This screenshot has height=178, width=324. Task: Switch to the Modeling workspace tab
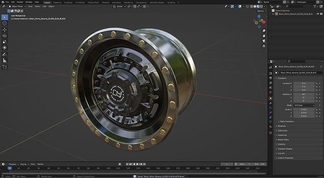[x=57, y=2]
